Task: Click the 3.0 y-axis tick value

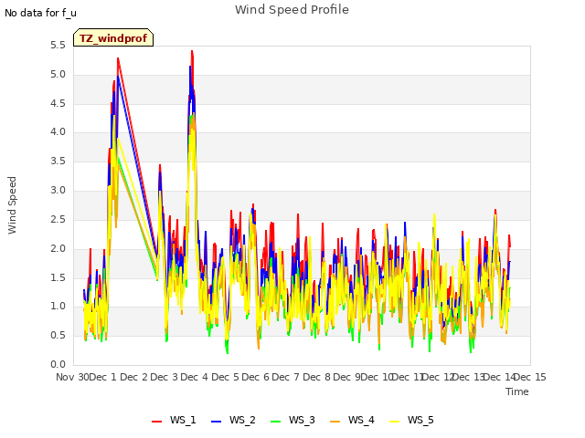Action: [58, 191]
